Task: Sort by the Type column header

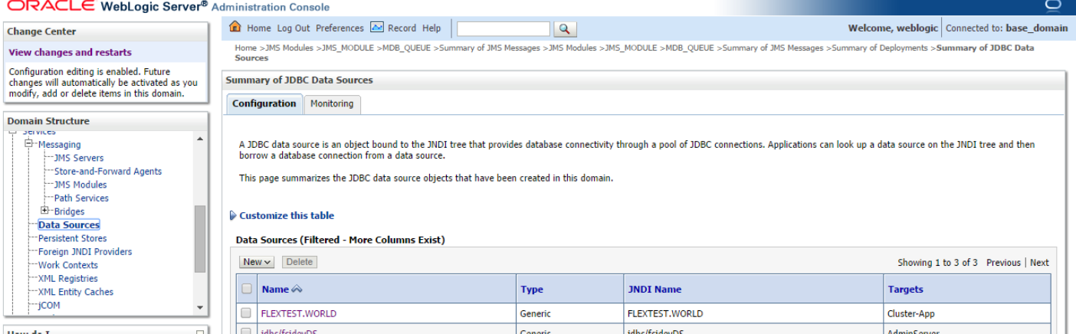Action: pos(532,290)
